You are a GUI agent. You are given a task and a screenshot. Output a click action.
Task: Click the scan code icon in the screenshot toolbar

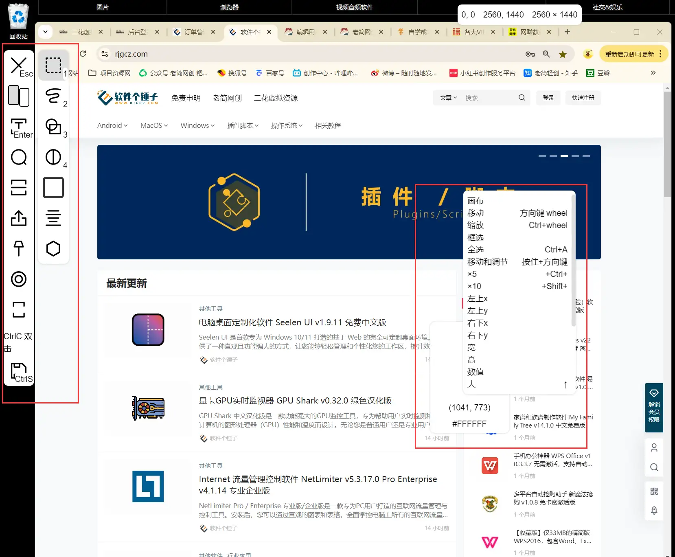[19, 187]
